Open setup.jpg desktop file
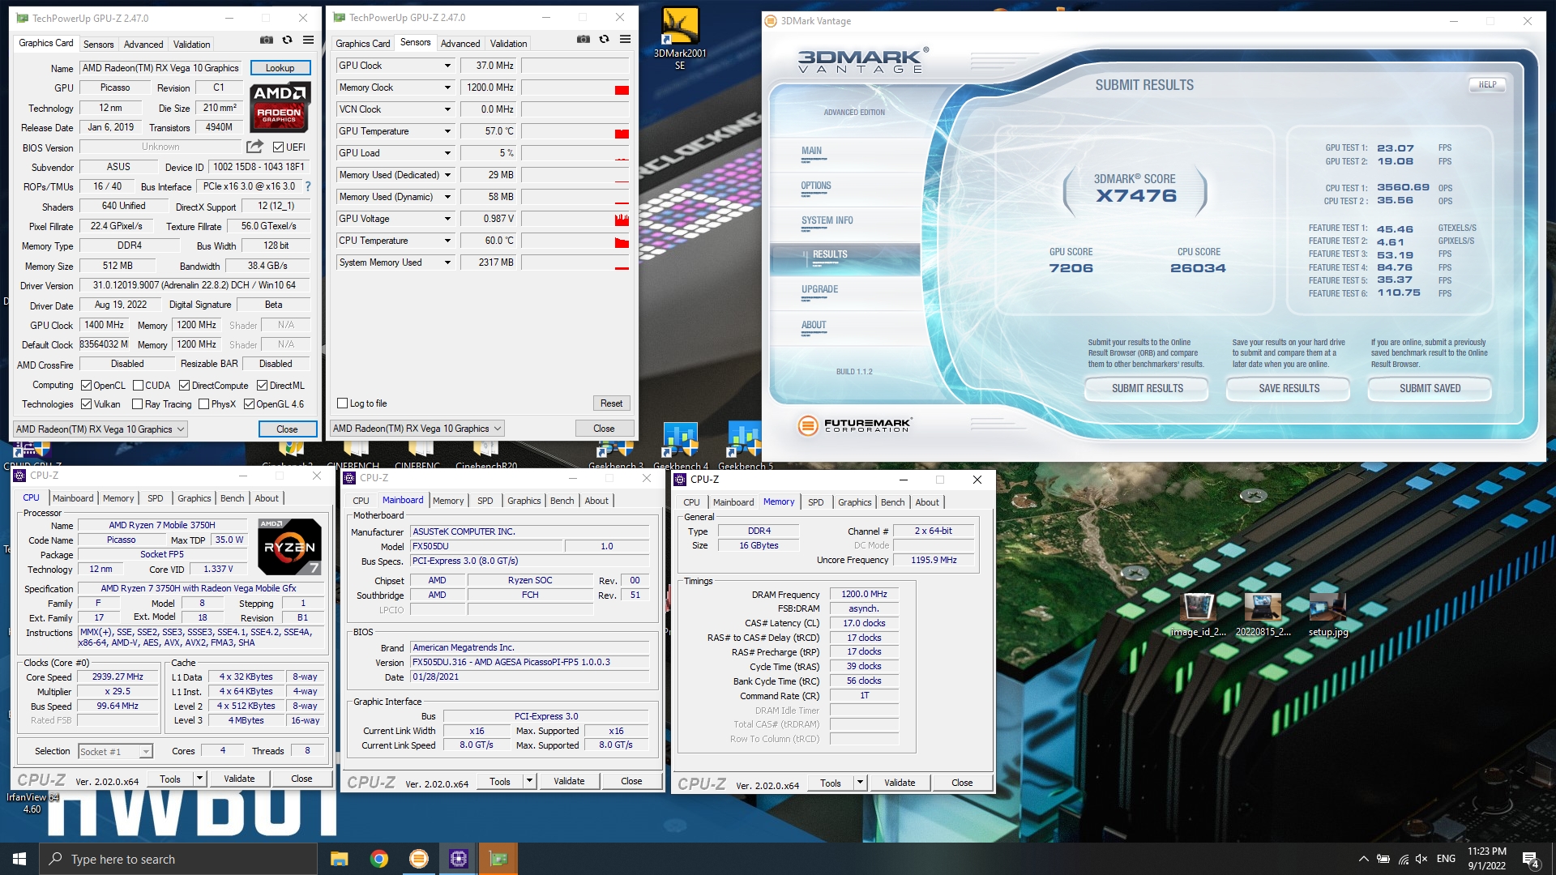Screen dimensions: 1556x875 click(1327, 615)
